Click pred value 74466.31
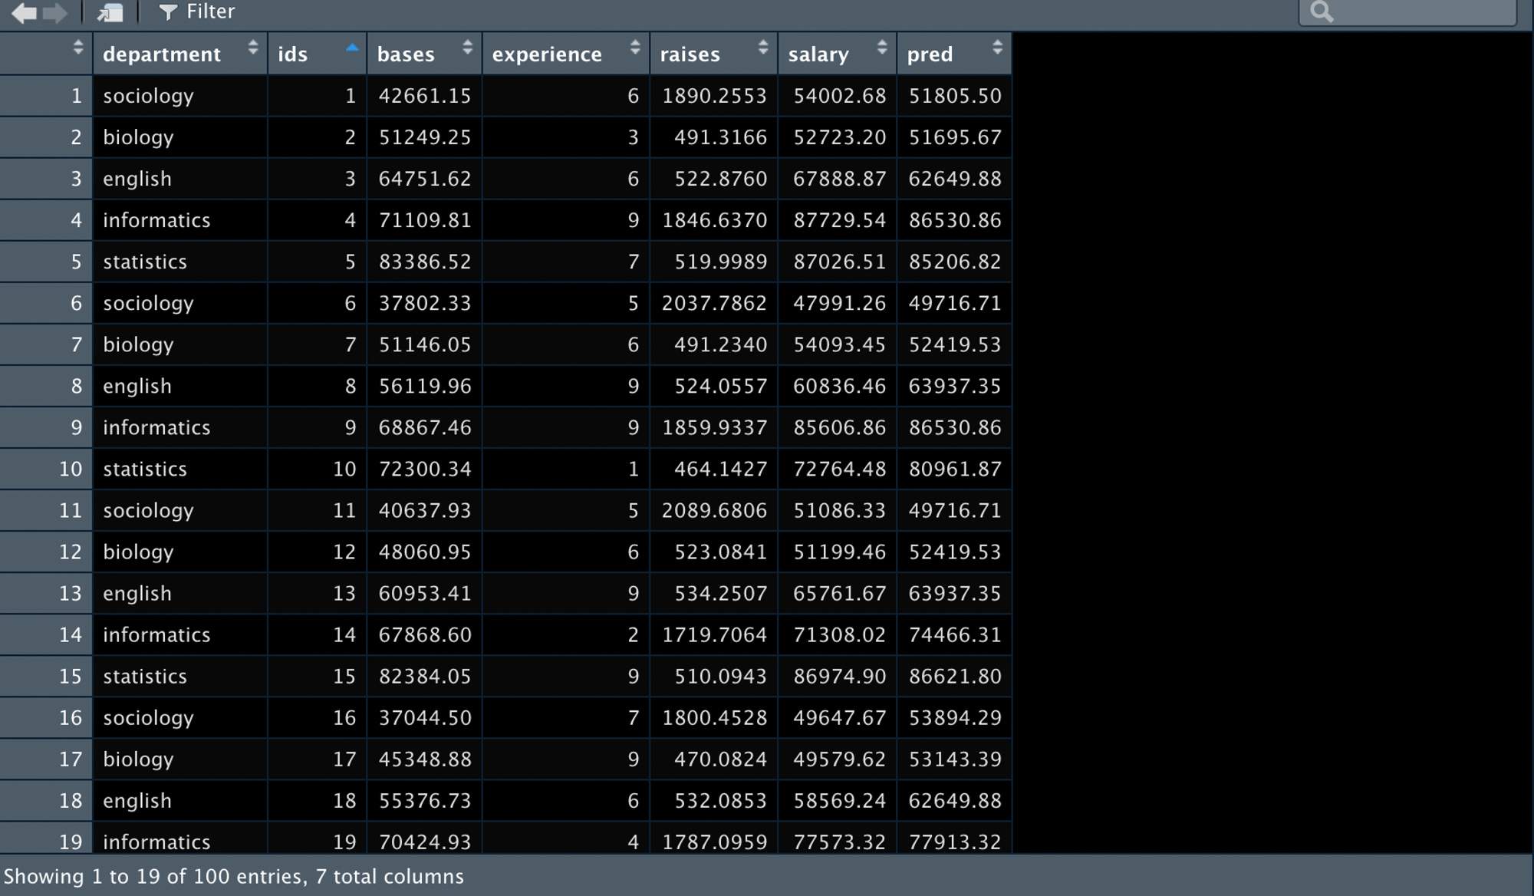Image resolution: width=1534 pixels, height=896 pixels. [954, 634]
